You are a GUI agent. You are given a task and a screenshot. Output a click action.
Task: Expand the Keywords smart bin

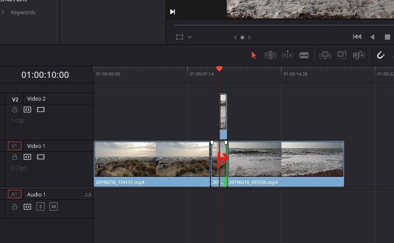3,12
